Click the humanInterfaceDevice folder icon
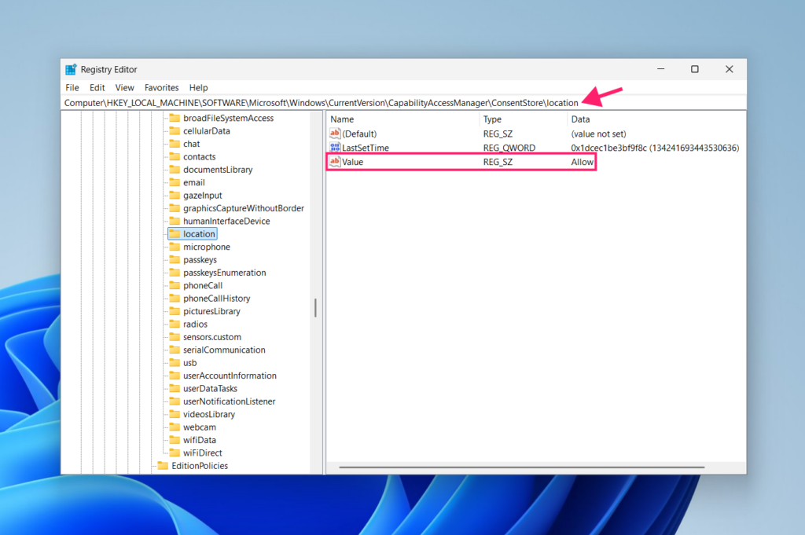The height and width of the screenshot is (535, 805). tap(175, 221)
